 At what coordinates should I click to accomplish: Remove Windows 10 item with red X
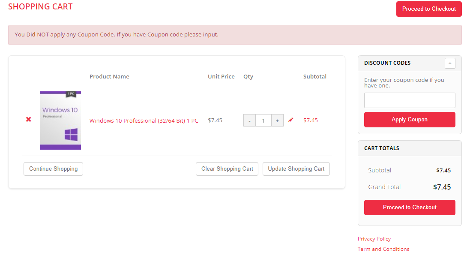click(29, 119)
